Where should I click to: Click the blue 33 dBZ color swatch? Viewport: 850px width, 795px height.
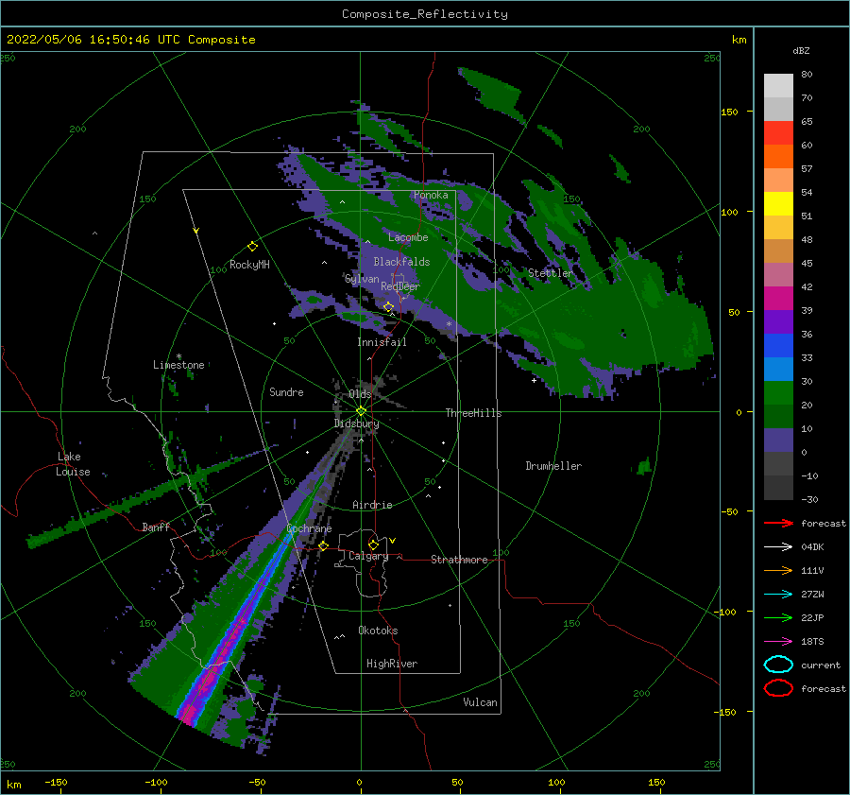[778, 346]
